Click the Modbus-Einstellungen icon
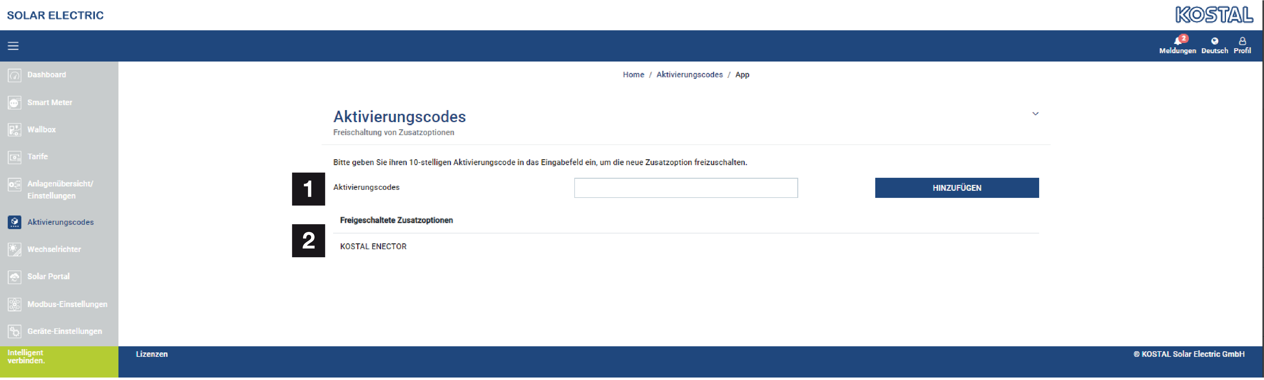This screenshot has height=380, width=1264. [15, 305]
